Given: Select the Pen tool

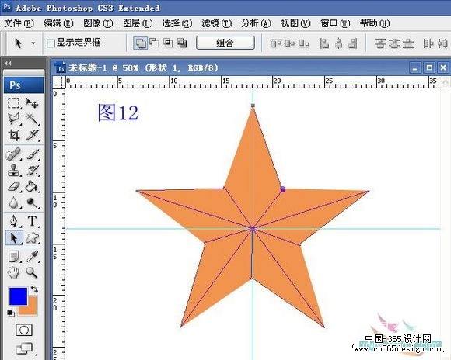Looking at the screenshot, I should pyautogui.click(x=14, y=221).
